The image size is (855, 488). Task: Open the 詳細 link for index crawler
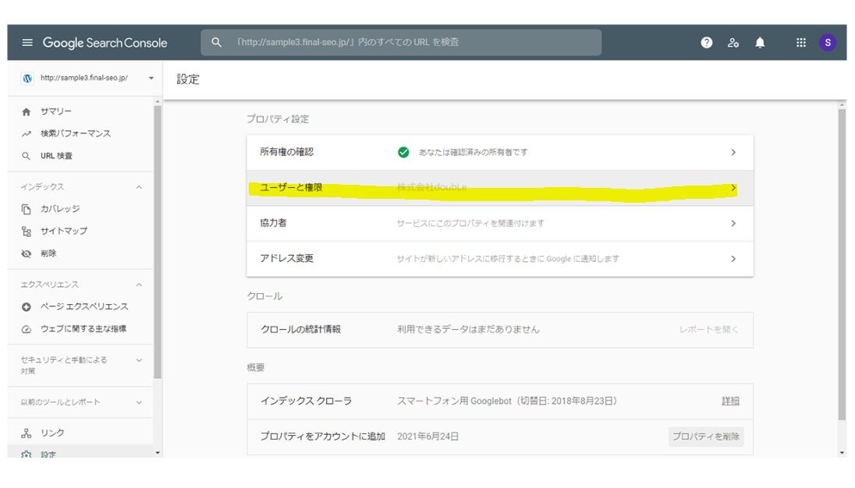[x=730, y=401]
